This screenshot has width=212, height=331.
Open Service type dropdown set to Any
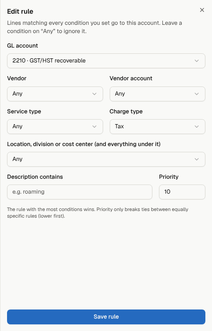coord(55,127)
